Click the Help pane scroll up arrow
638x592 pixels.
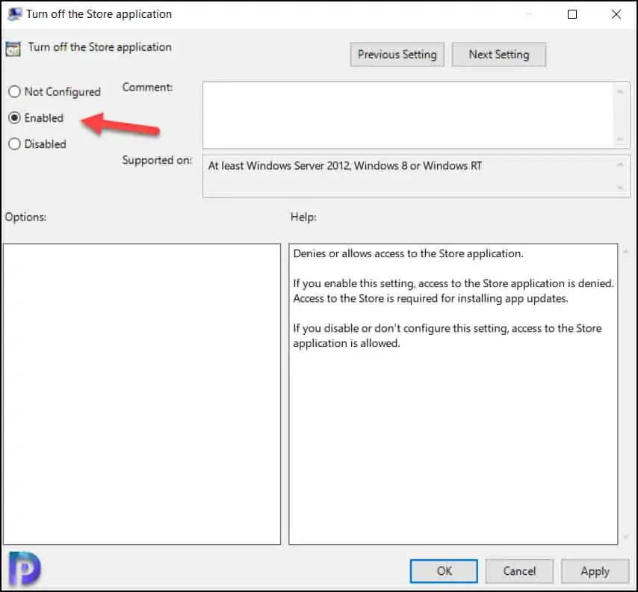[x=626, y=252]
